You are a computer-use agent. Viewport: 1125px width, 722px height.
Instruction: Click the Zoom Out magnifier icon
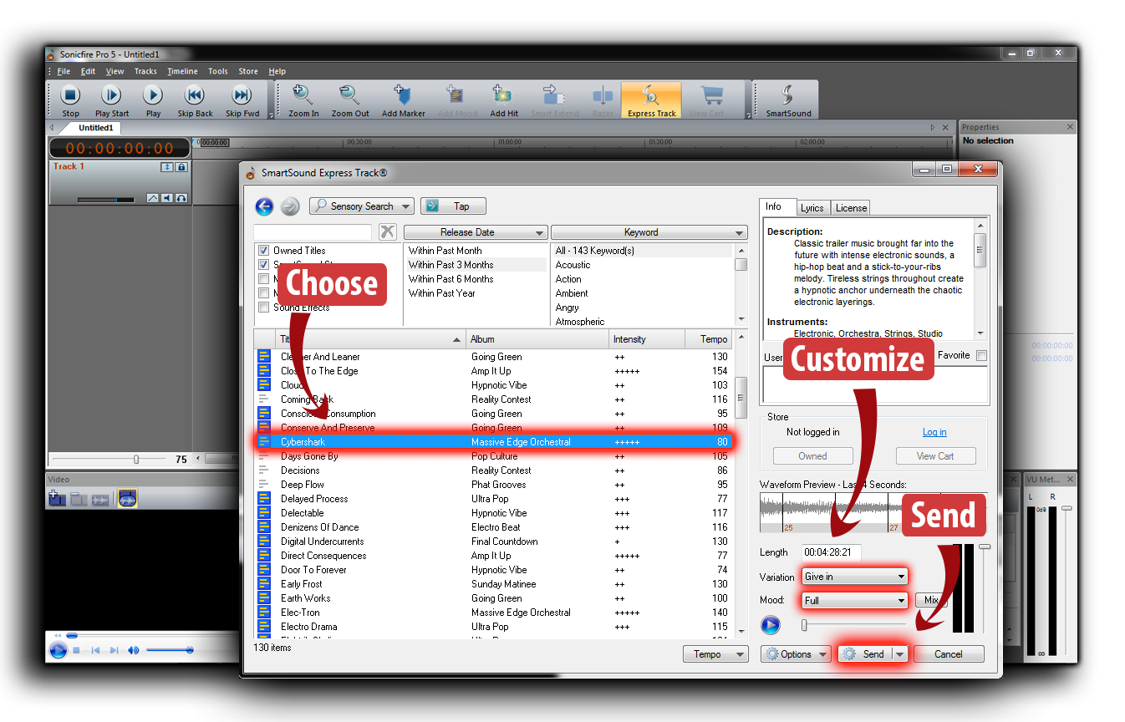350,100
